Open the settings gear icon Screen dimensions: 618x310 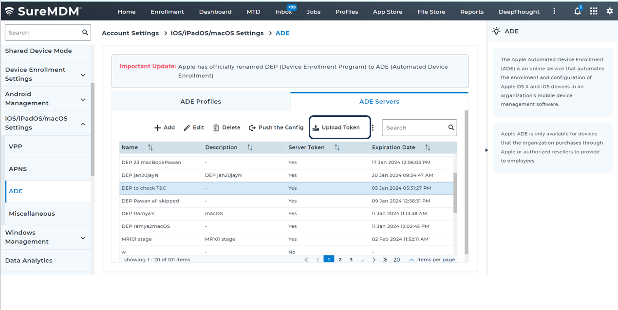coord(609,11)
